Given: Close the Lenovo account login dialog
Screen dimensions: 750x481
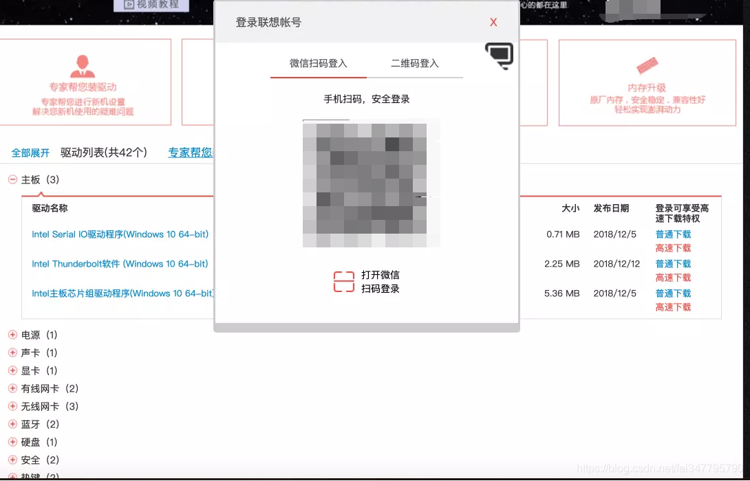Looking at the screenshot, I should point(493,23).
